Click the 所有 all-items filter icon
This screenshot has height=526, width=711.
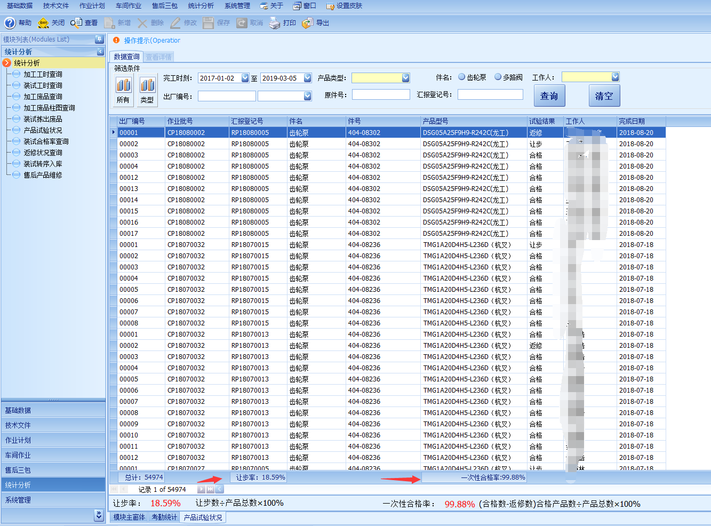coord(123,85)
